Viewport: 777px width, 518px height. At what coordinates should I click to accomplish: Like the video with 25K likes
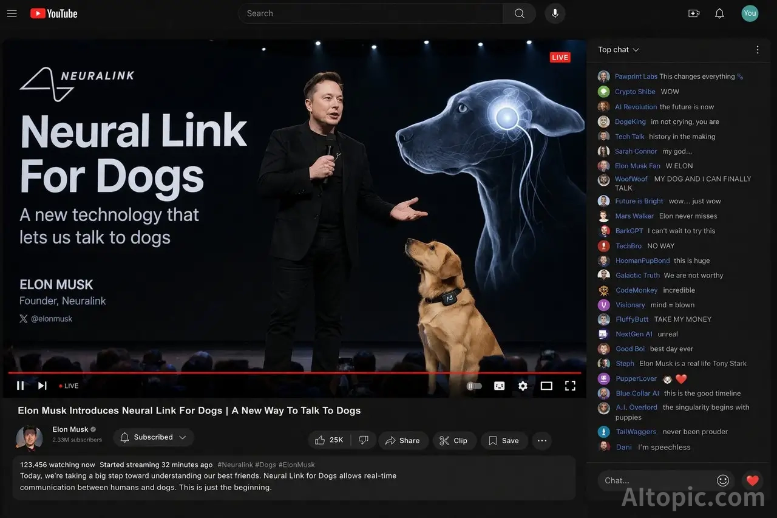click(329, 440)
